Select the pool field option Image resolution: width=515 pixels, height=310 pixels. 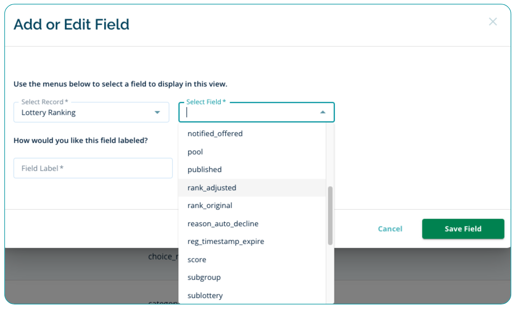click(195, 152)
